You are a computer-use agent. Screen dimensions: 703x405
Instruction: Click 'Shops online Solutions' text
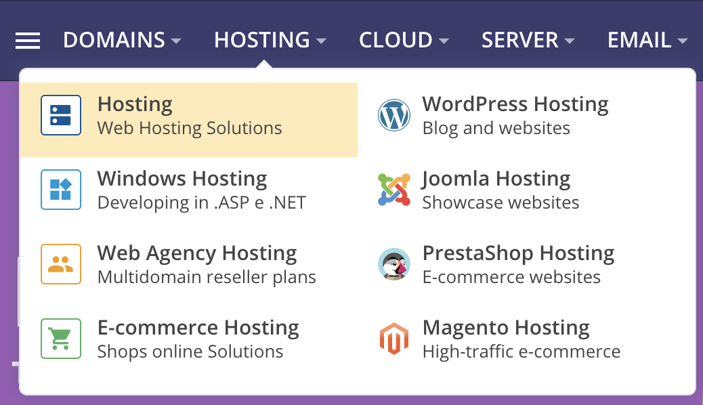point(190,351)
